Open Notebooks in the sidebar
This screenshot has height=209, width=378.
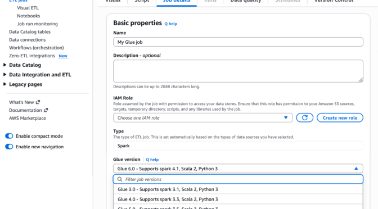tap(29, 16)
